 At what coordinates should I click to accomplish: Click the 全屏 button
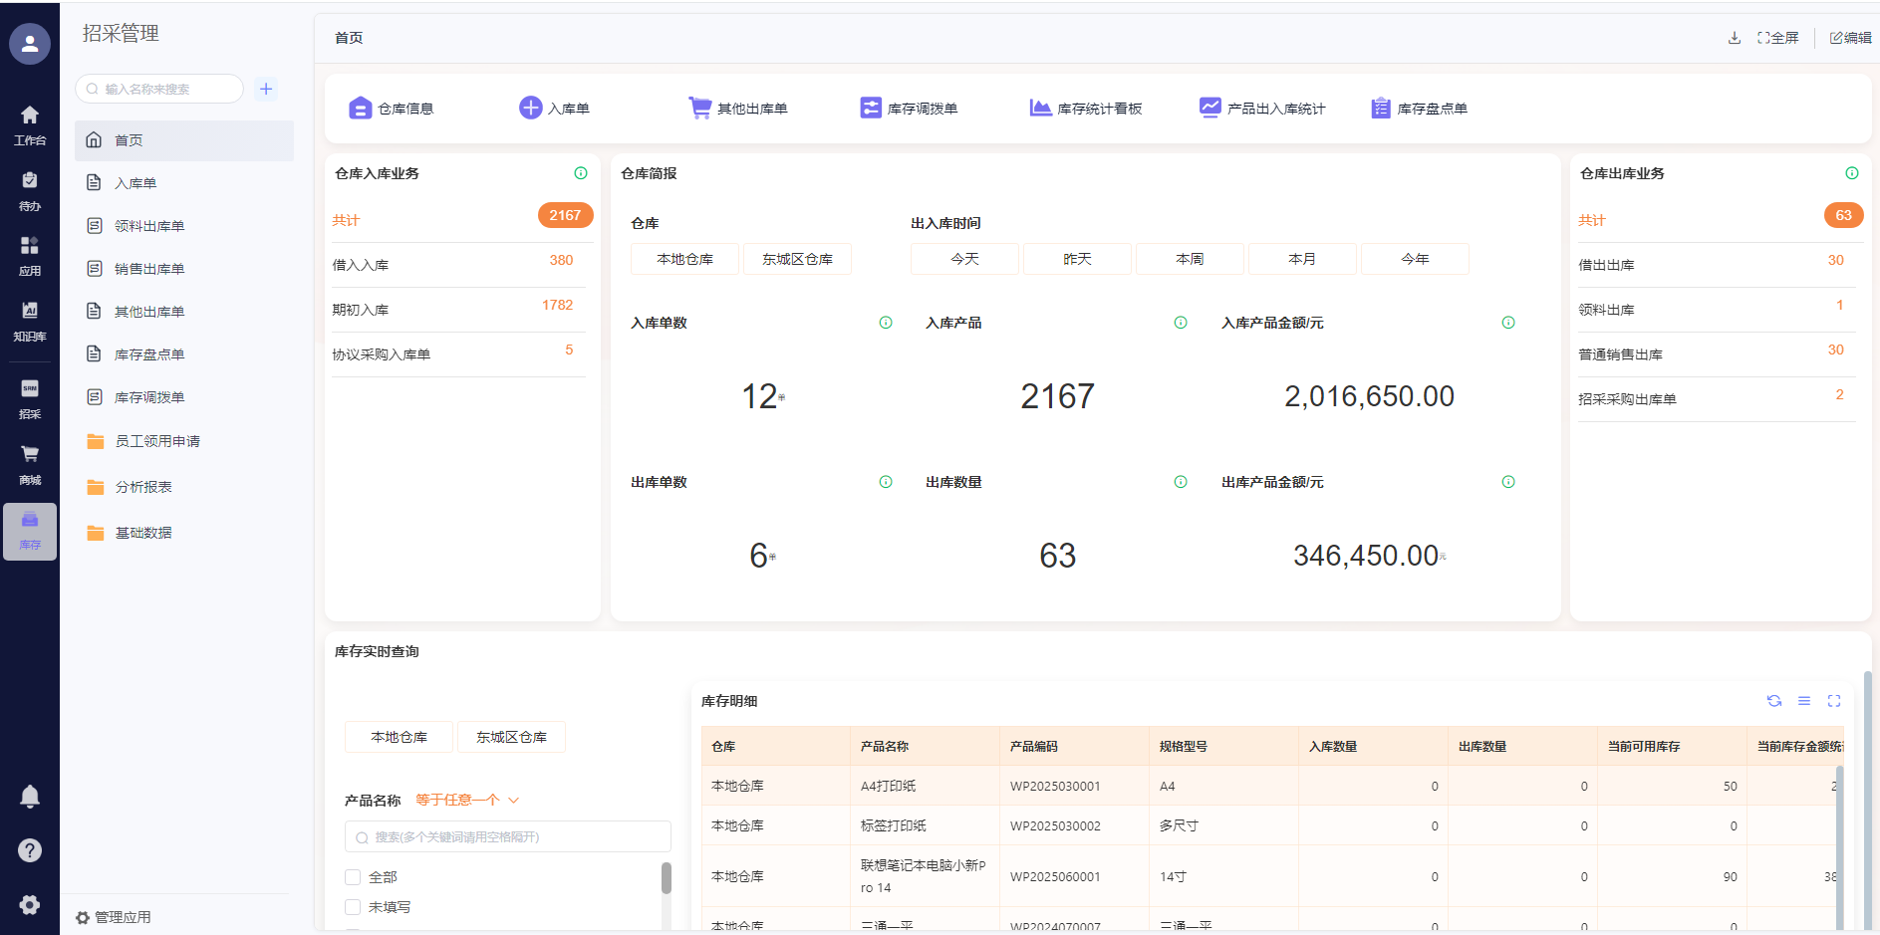[1778, 38]
